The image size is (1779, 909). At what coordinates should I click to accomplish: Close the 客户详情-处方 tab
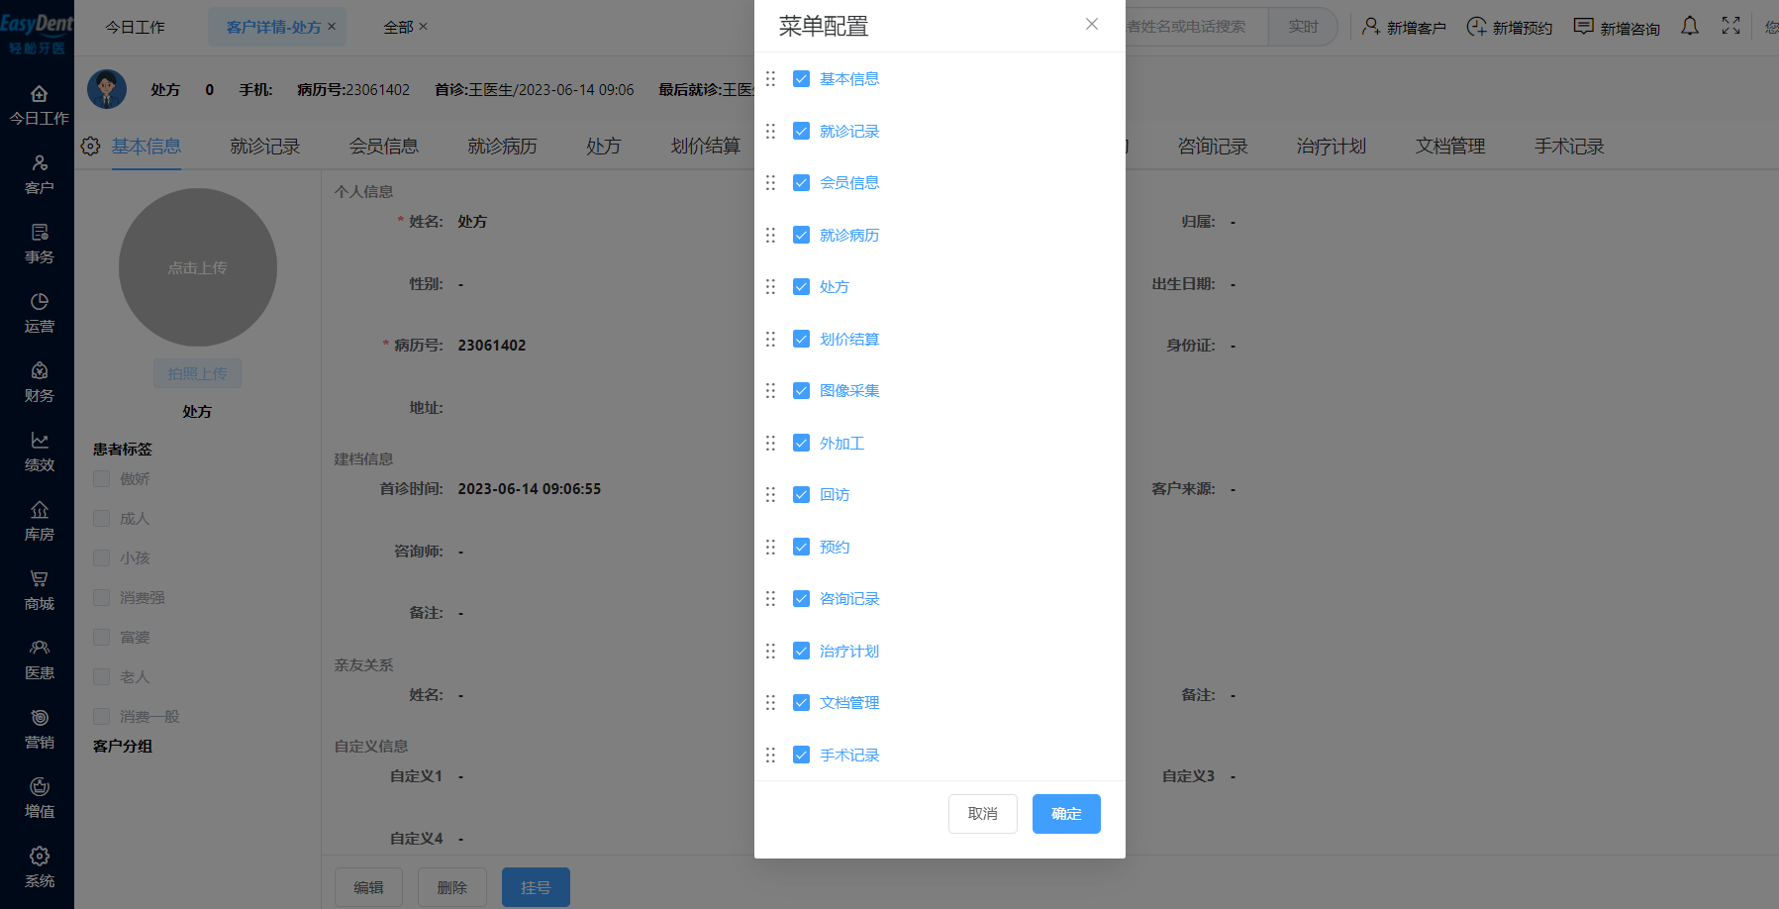[332, 27]
